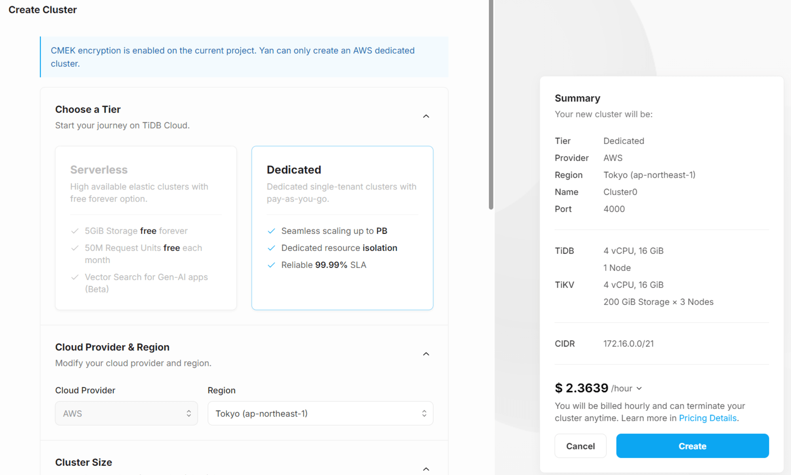Click the checkmark beside Vector Search
This screenshot has width=791, height=475.
coord(75,277)
